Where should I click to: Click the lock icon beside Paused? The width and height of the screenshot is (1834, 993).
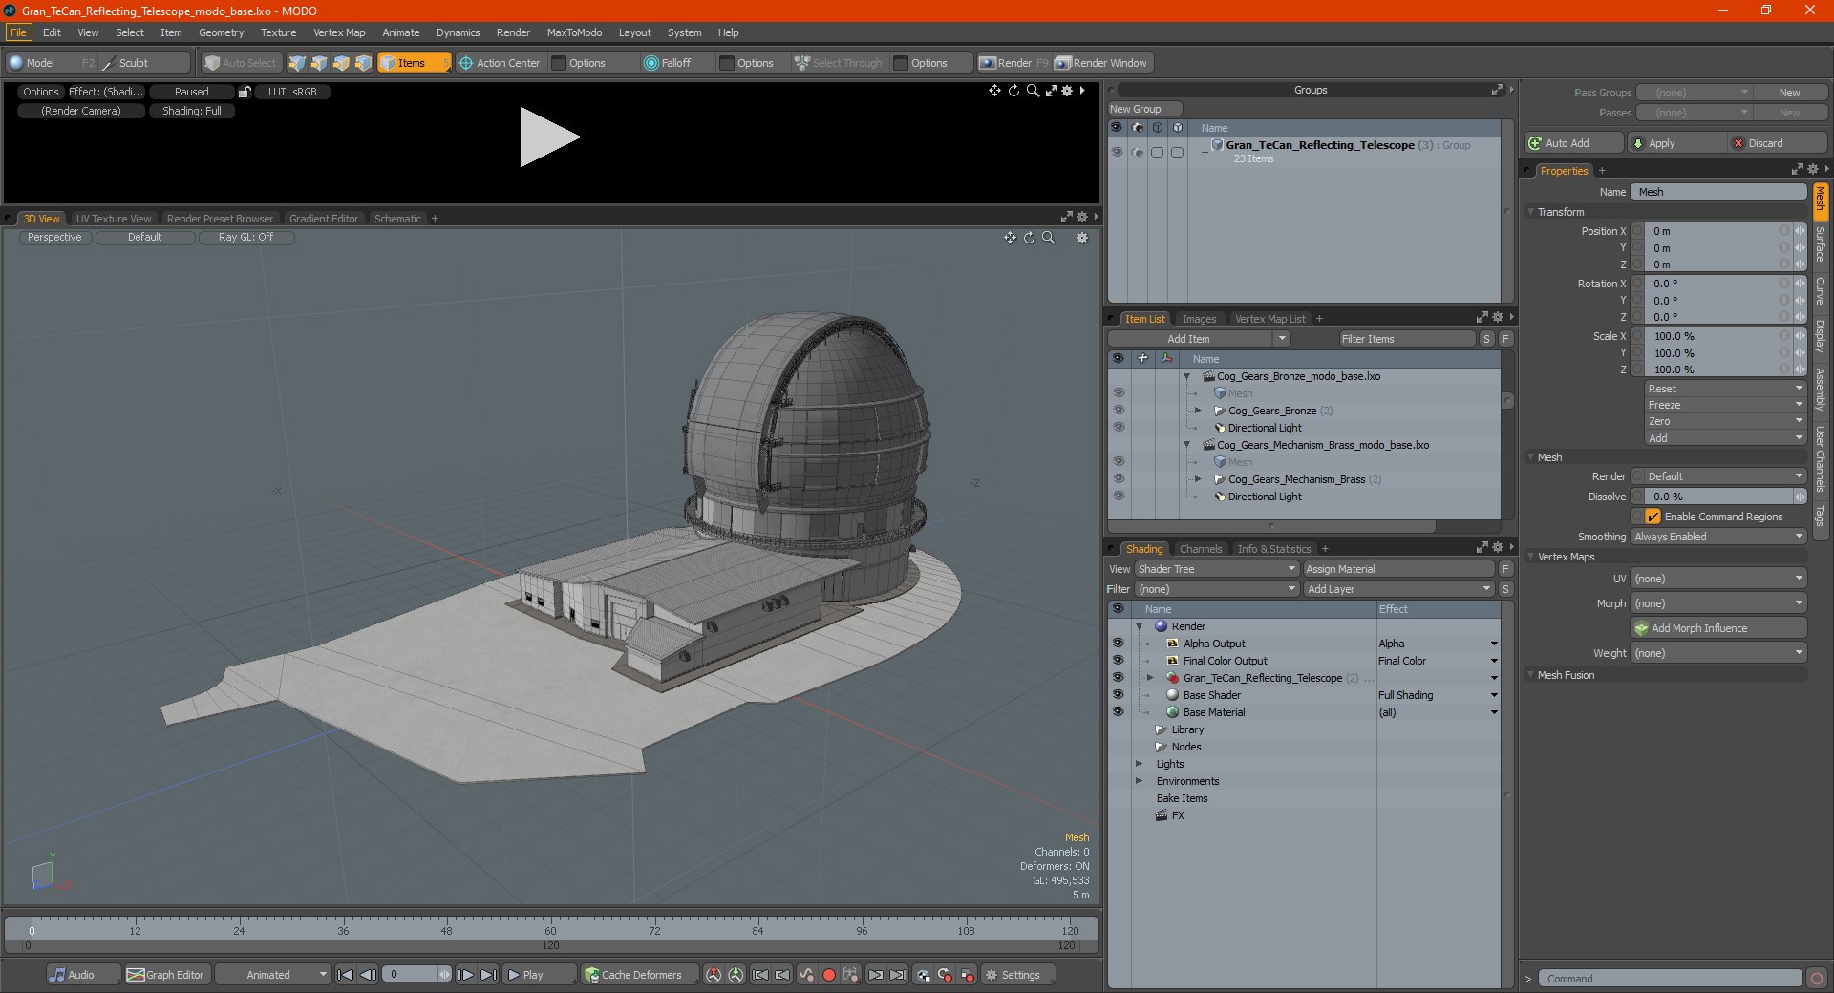click(x=245, y=92)
